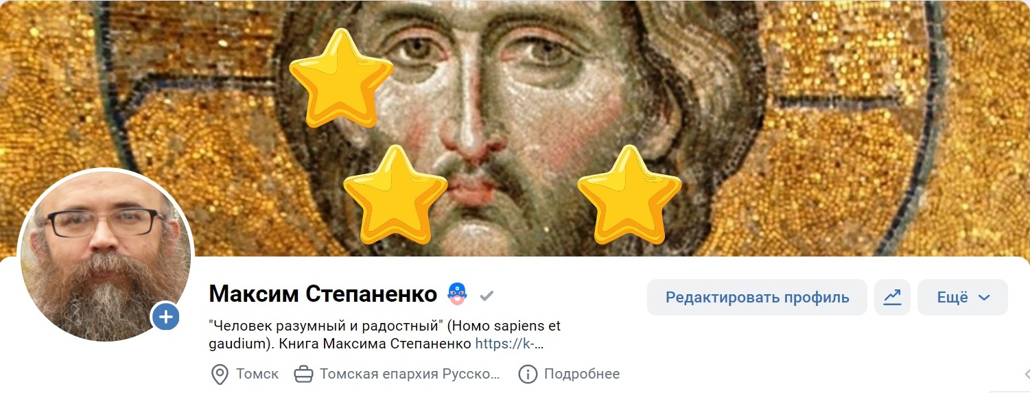This screenshot has height=393, width=1030.
Task: Click the masked emoji status next to name
Action: tap(457, 294)
